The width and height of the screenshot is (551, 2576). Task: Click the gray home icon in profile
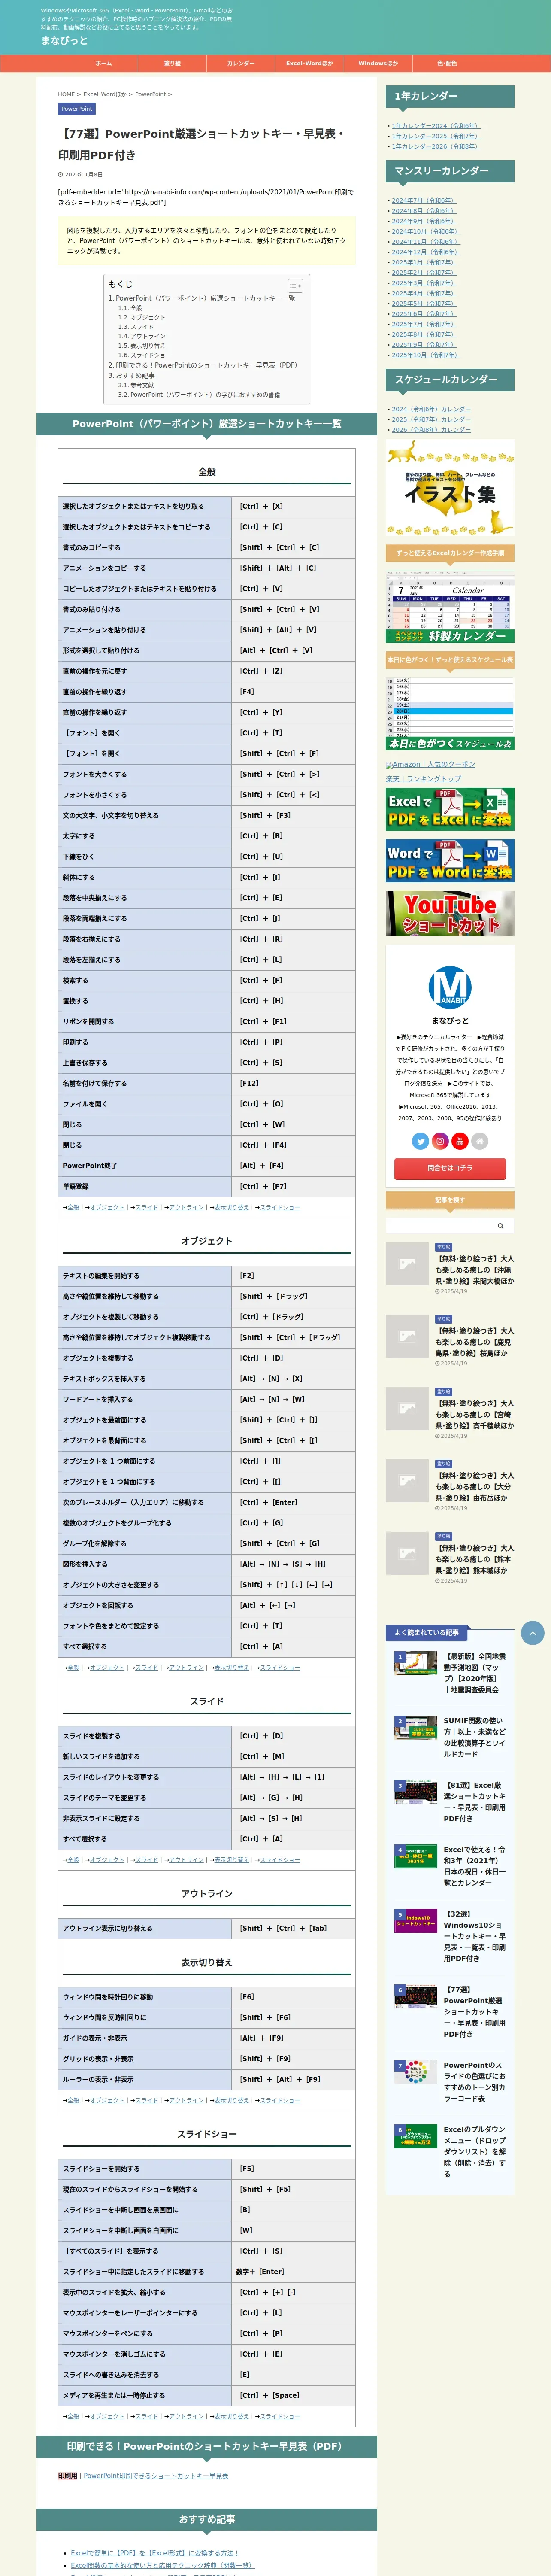pos(480,1141)
